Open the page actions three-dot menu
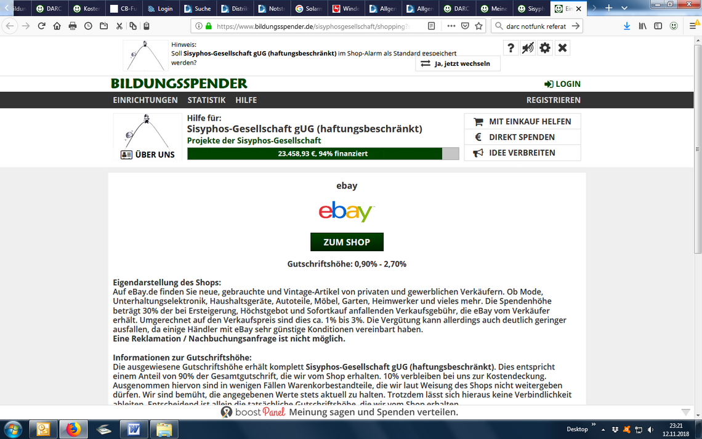 451,26
